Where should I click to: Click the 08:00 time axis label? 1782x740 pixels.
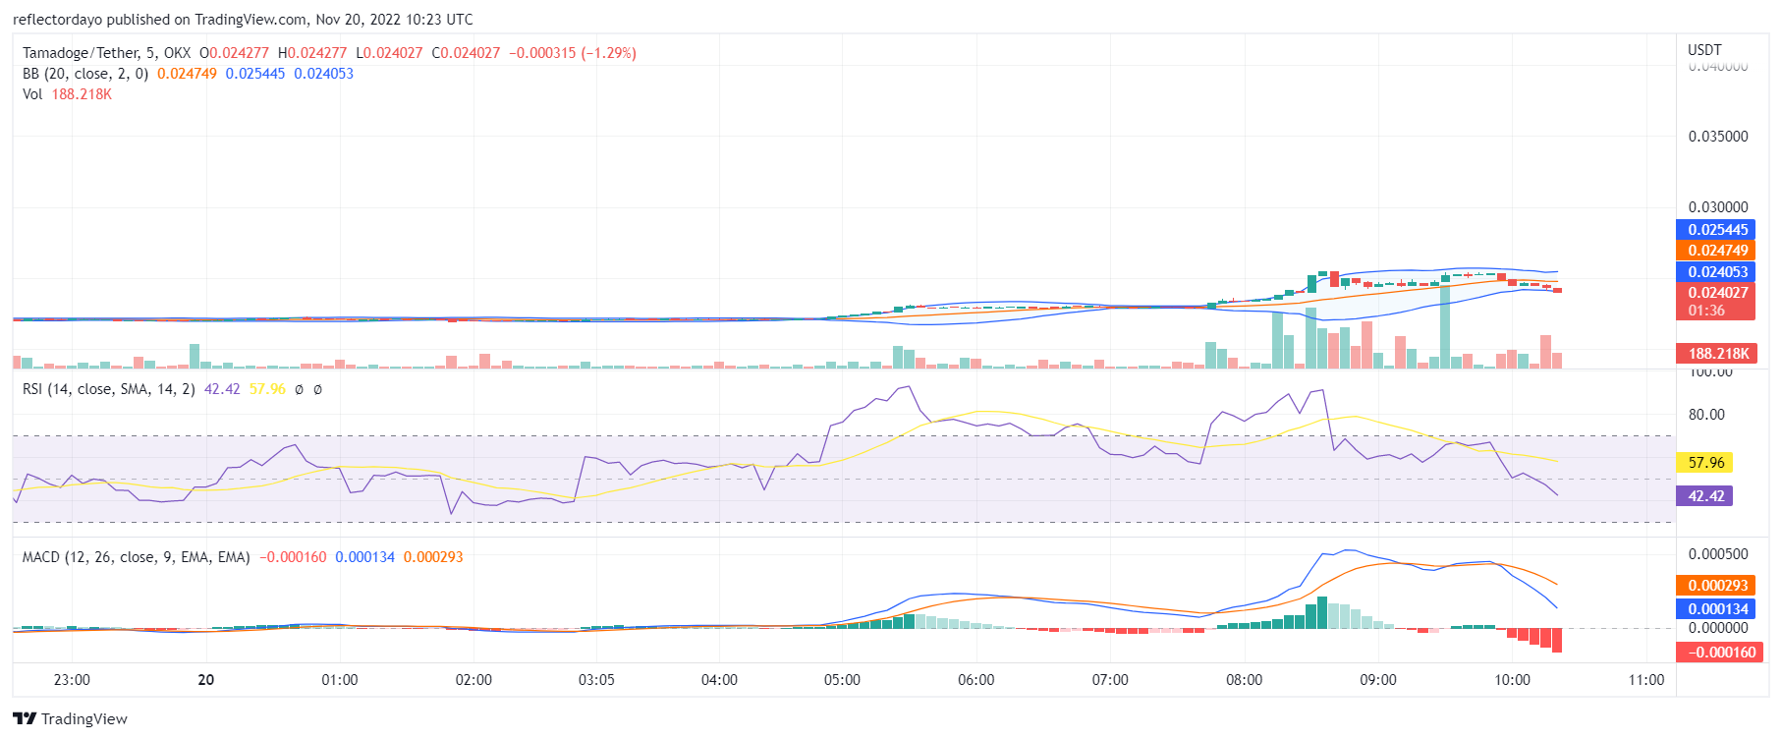[1244, 680]
